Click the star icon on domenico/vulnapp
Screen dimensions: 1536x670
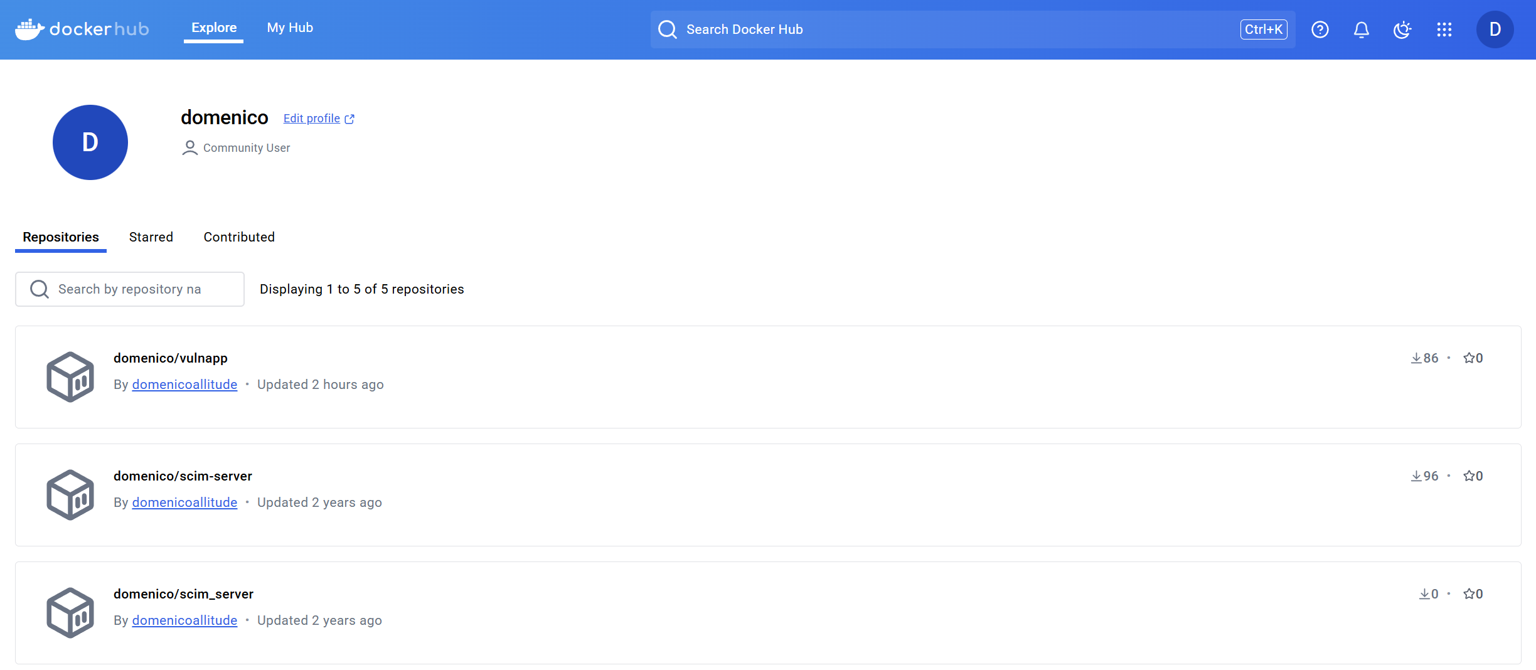[1469, 358]
